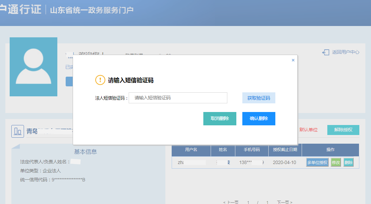Confirm deletion with the 确认删除 button
Image resolution: width=371 pixels, height=204 pixels.
pyautogui.click(x=259, y=118)
